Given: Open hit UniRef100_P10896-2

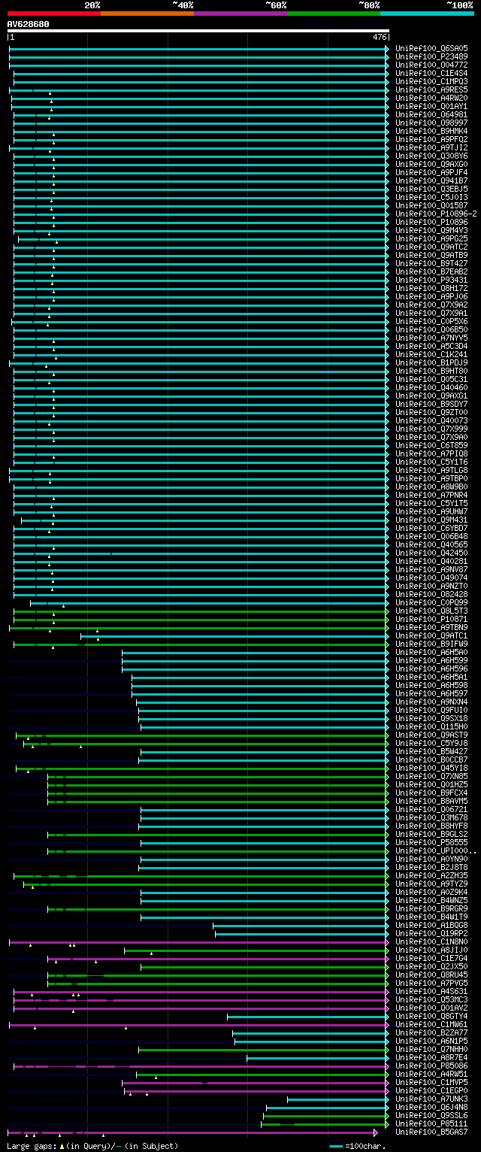Looking at the screenshot, I should pyautogui.click(x=436, y=214).
